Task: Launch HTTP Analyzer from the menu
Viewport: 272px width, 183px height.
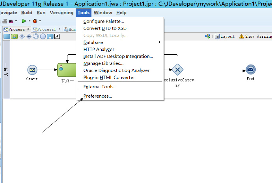Action: point(120,50)
